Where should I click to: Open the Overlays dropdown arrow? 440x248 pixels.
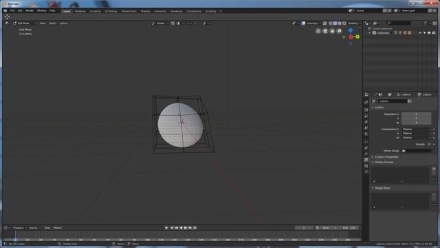(320, 23)
